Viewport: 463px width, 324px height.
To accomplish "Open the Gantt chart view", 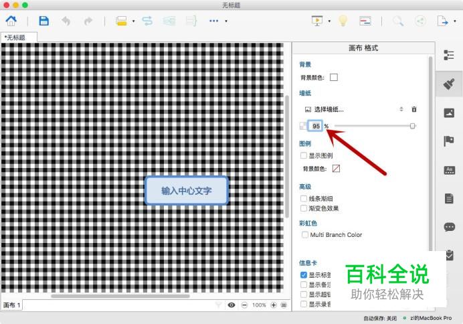I will [x=365, y=21].
